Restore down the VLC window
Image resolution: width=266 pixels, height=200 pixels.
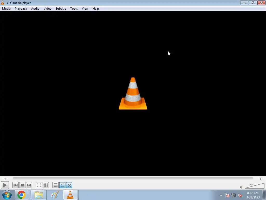[253, 3]
